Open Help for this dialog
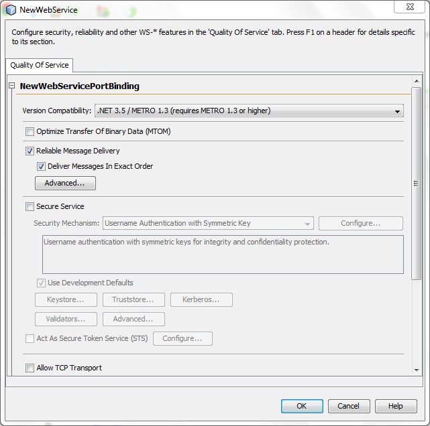 point(396,406)
